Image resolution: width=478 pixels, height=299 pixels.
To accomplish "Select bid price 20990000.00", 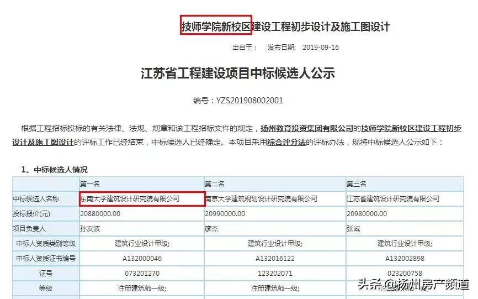I will click(225, 214).
